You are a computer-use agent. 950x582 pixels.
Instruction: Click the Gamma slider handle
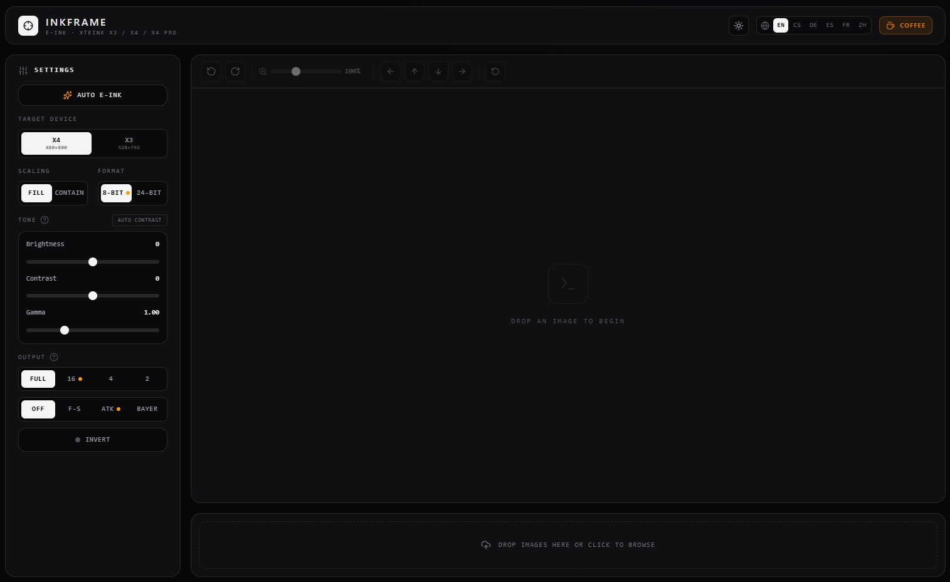click(x=65, y=330)
